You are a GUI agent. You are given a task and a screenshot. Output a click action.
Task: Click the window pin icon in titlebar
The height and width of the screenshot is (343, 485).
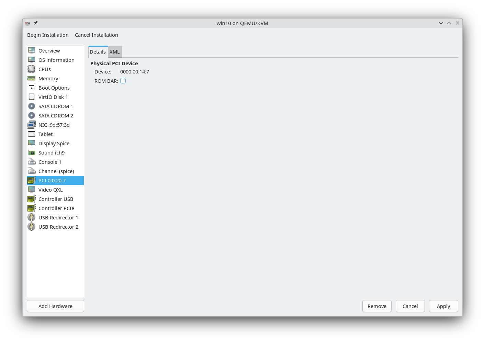coord(36,23)
